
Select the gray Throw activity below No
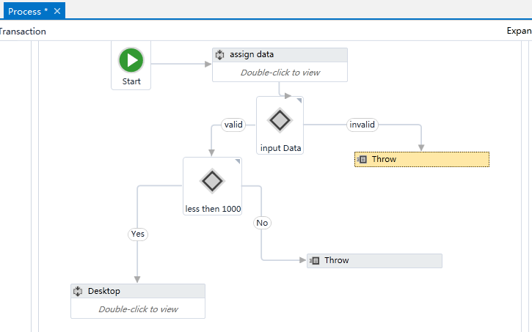coord(374,261)
